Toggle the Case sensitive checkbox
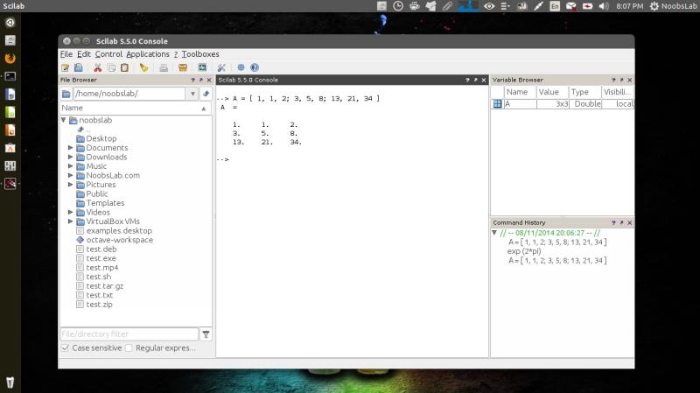Viewport: 700px width, 393px height. 65,347
